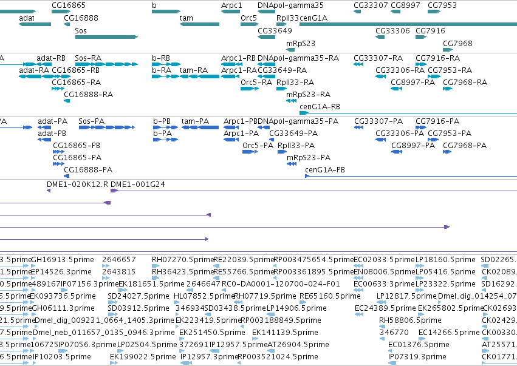Select the Sos-PA protein label
Screen dimensions: 517x366
click(91, 121)
